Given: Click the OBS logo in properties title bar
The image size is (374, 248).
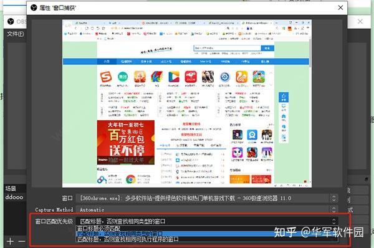Looking at the screenshot, I should point(34,7).
